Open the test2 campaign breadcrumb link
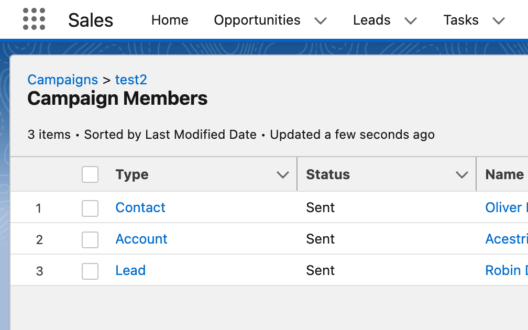 click(131, 80)
